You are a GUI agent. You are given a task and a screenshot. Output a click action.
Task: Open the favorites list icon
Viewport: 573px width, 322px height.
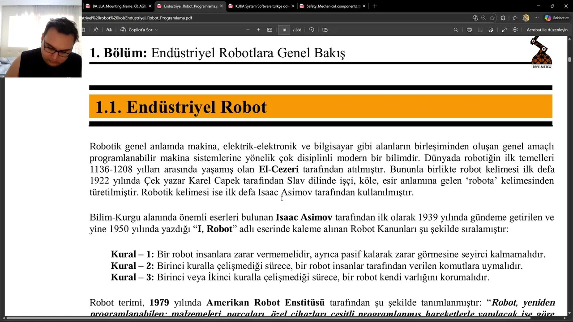pyautogui.click(x=515, y=18)
